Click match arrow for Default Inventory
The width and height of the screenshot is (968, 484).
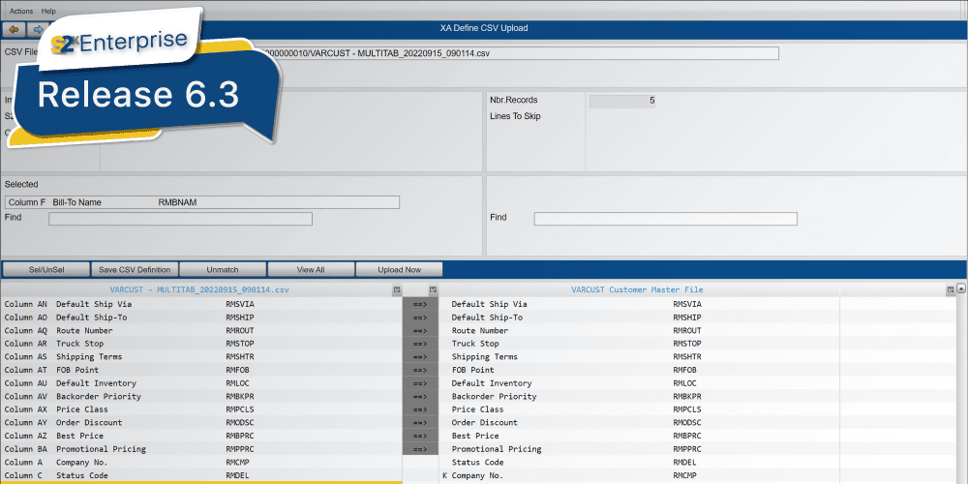[420, 383]
